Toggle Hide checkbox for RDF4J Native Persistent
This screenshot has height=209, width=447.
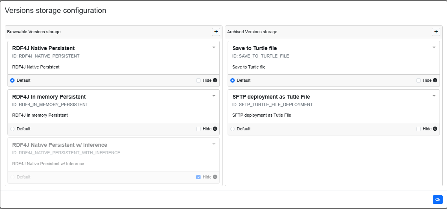click(199, 81)
